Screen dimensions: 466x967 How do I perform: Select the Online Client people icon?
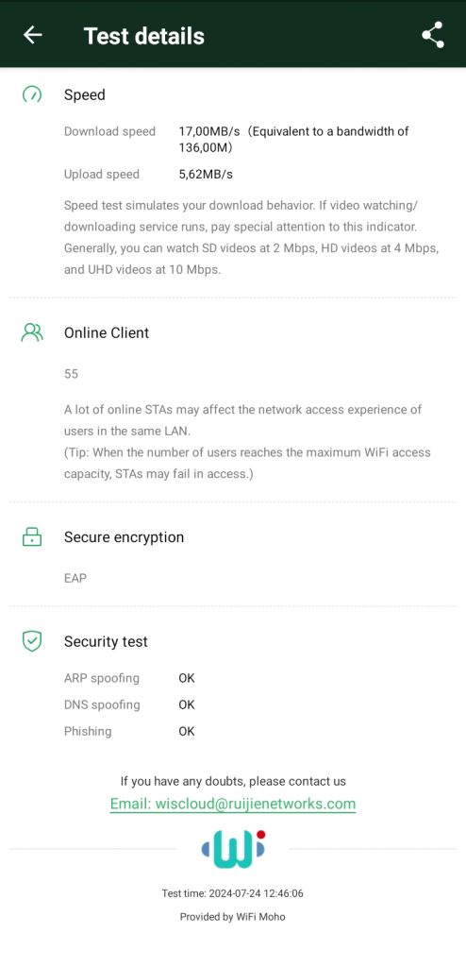click(32, 333)
